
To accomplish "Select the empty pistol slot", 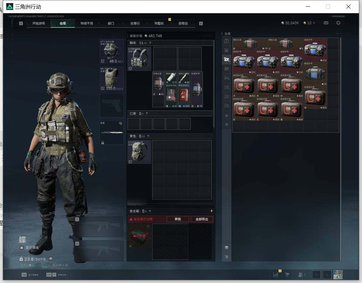I will click(x=112, y=106).
